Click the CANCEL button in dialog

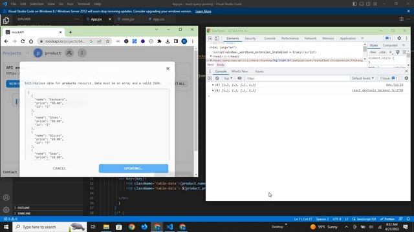[x=59, y=168]
